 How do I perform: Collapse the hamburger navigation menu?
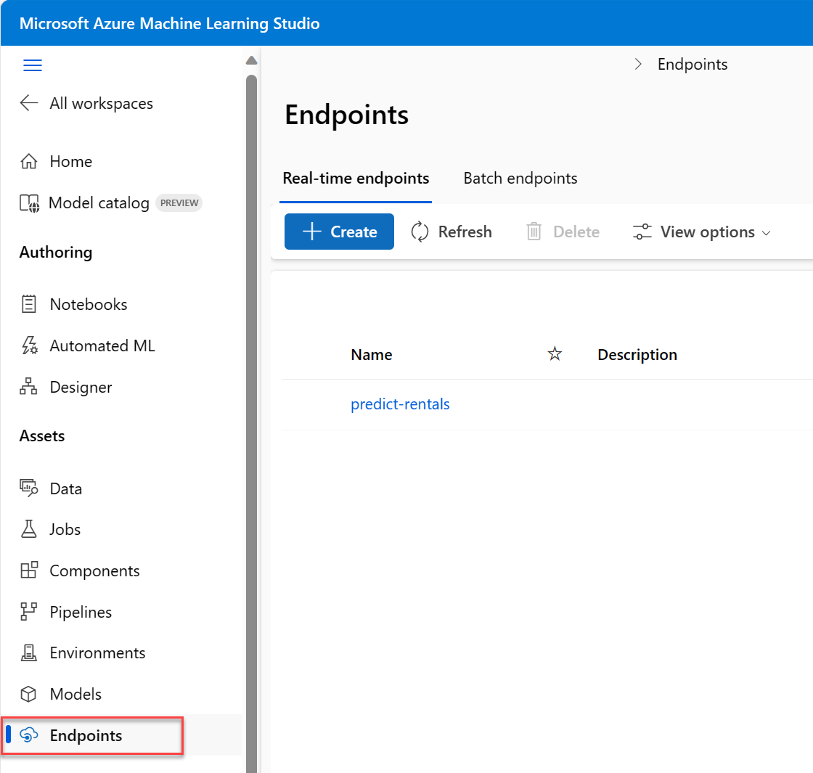point(33,66)
